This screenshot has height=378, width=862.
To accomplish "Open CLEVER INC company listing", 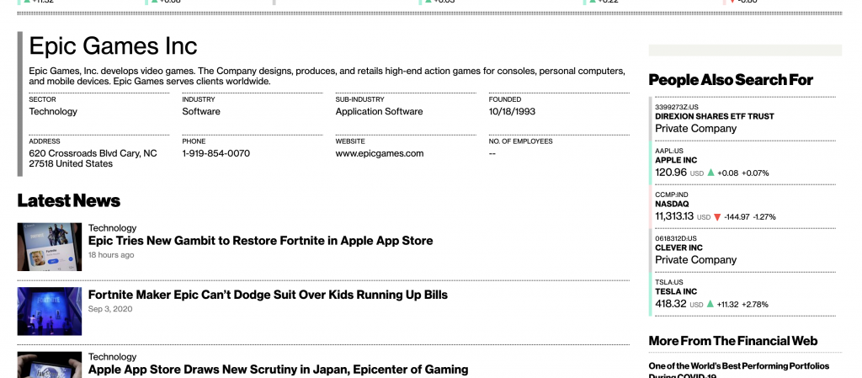I will (678, 248).
